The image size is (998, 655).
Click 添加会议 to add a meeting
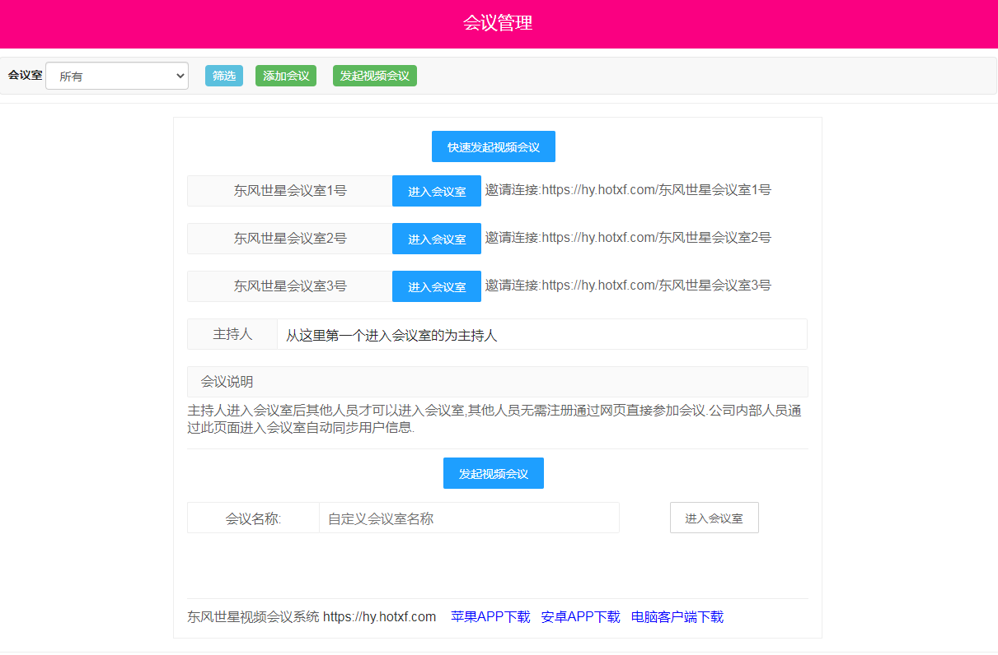coord(285,75)
